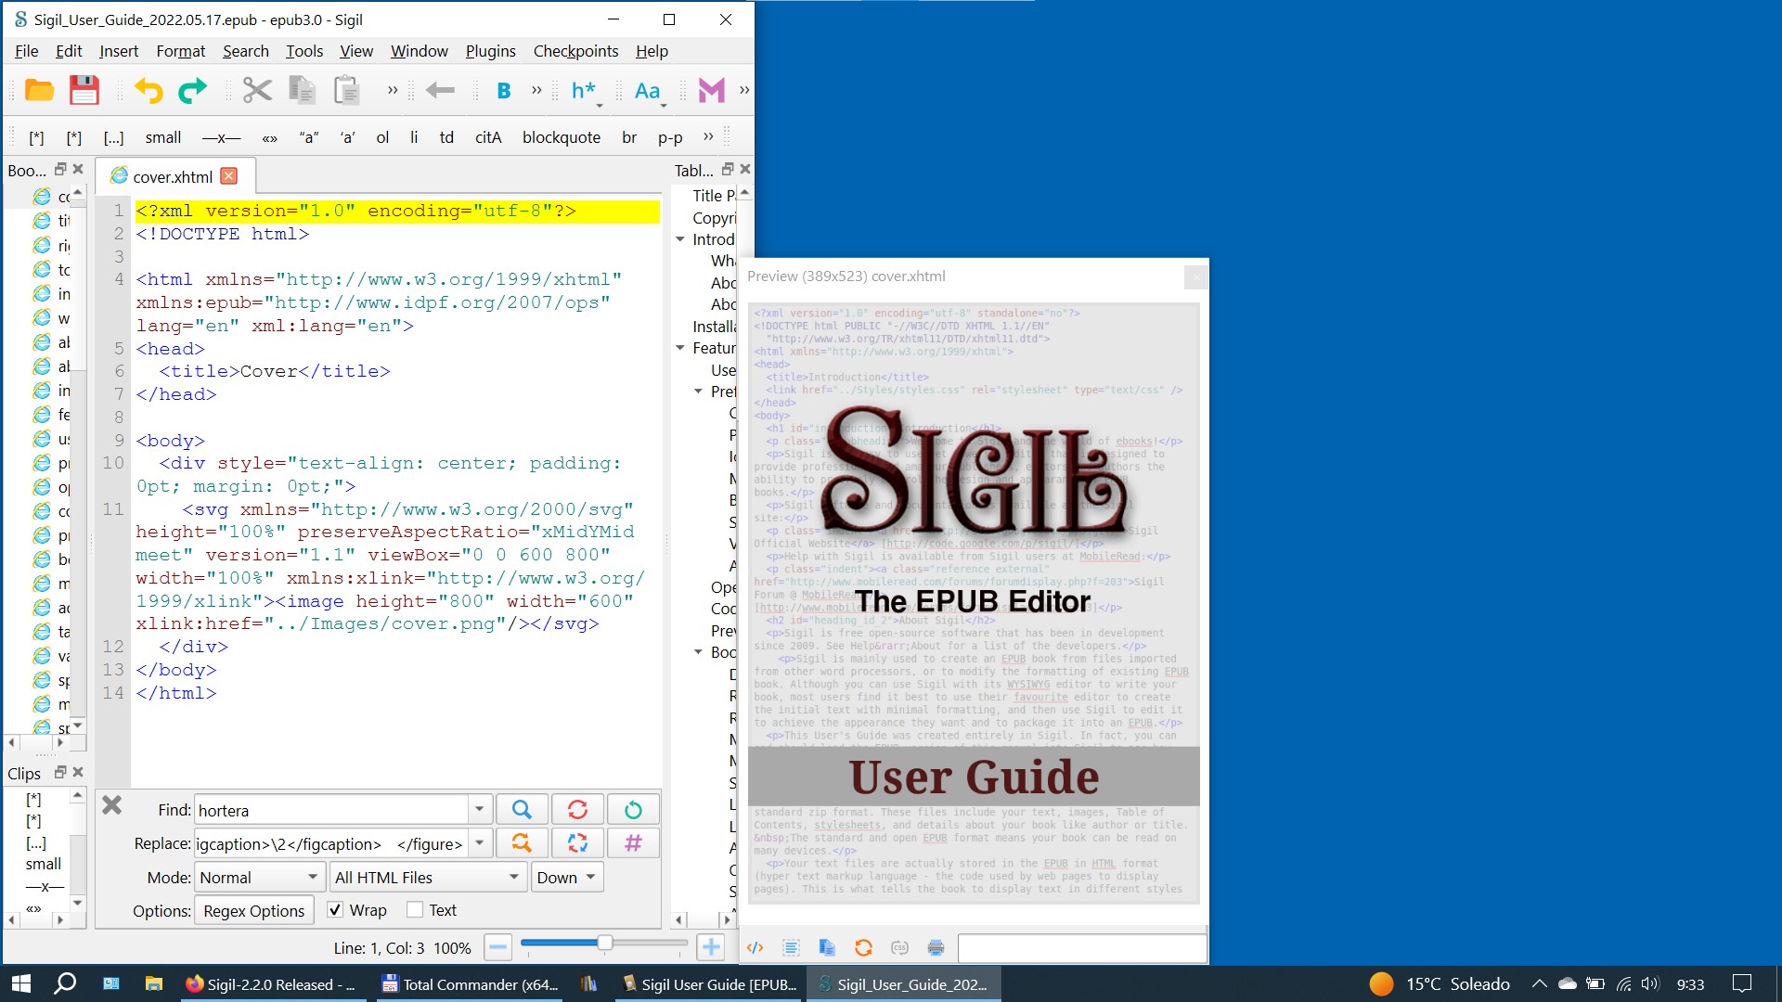Open the Down direction dropdown
This screenshot has height=1002, width=1782.
coord(567,878)
